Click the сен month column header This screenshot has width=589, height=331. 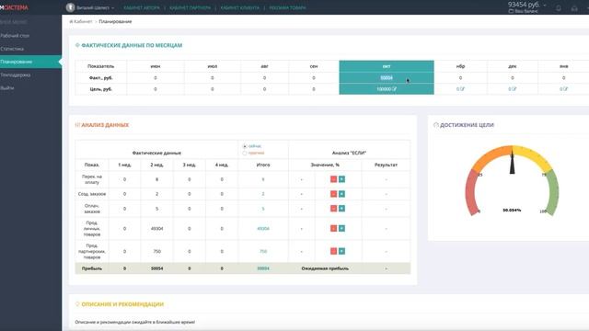click(x=314, y=66)
